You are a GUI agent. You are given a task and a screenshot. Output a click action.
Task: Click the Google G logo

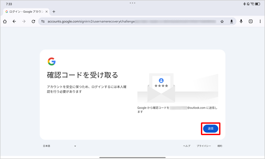[52, 61]
